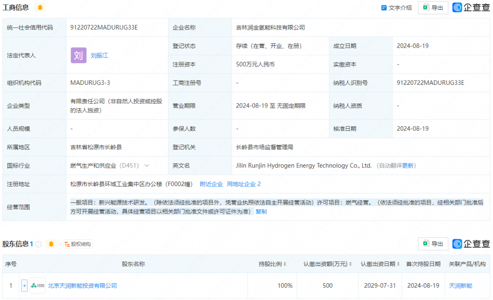
Task: Click the 企查查 logo above 工商信息 table
Action: click(x=471, y=7)
